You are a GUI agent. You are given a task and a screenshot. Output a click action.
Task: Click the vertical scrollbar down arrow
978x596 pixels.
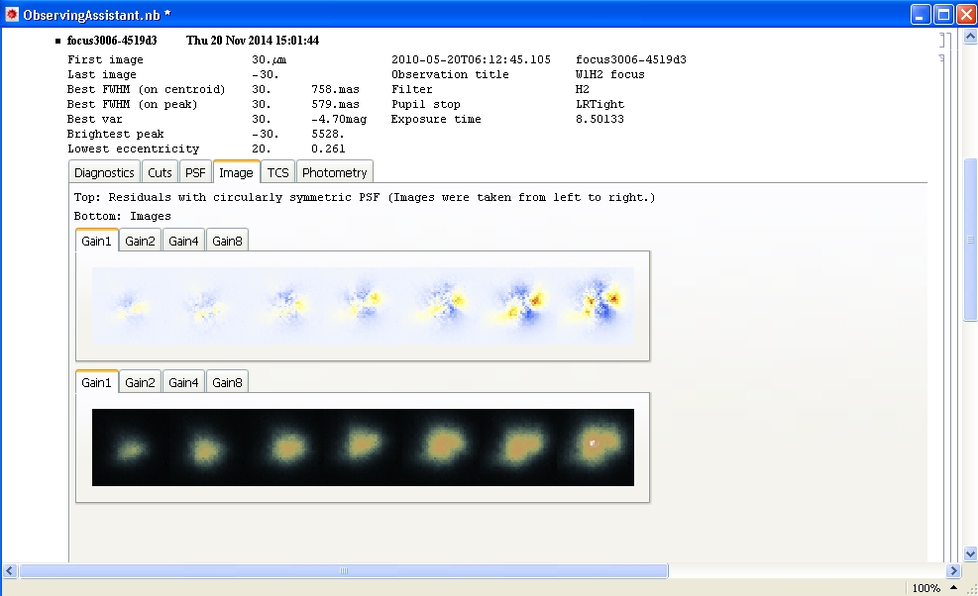970,553
